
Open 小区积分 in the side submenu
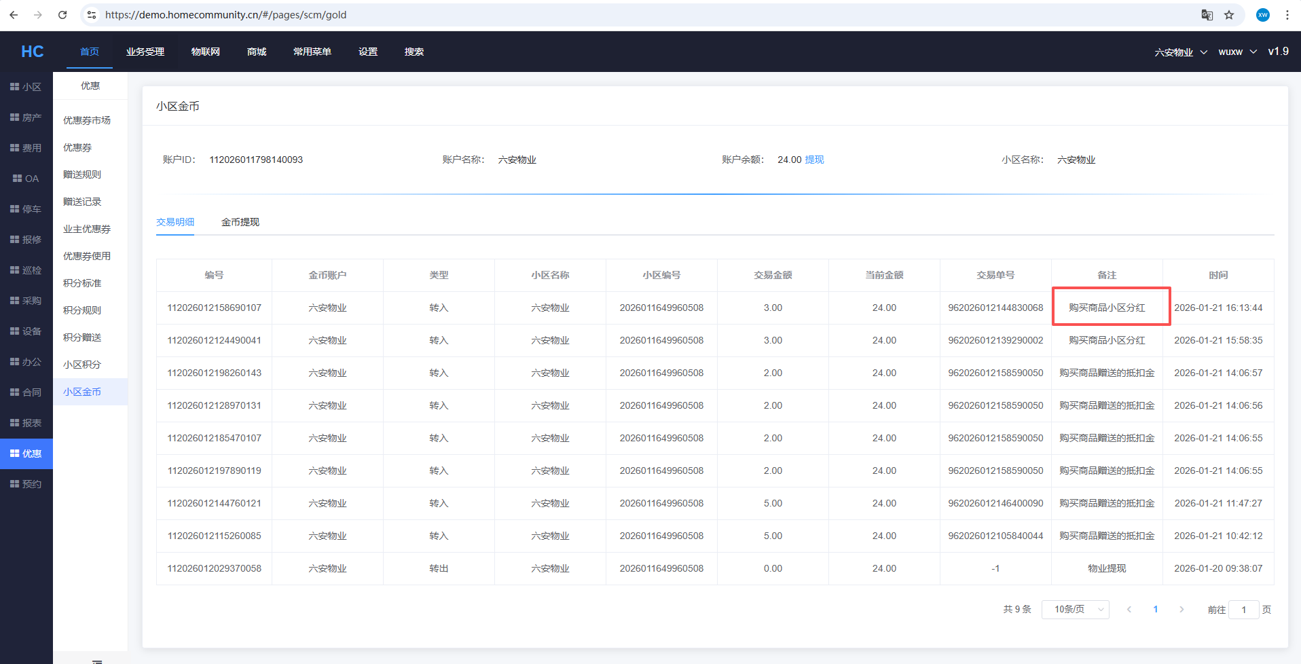click(x=82, y=365)
